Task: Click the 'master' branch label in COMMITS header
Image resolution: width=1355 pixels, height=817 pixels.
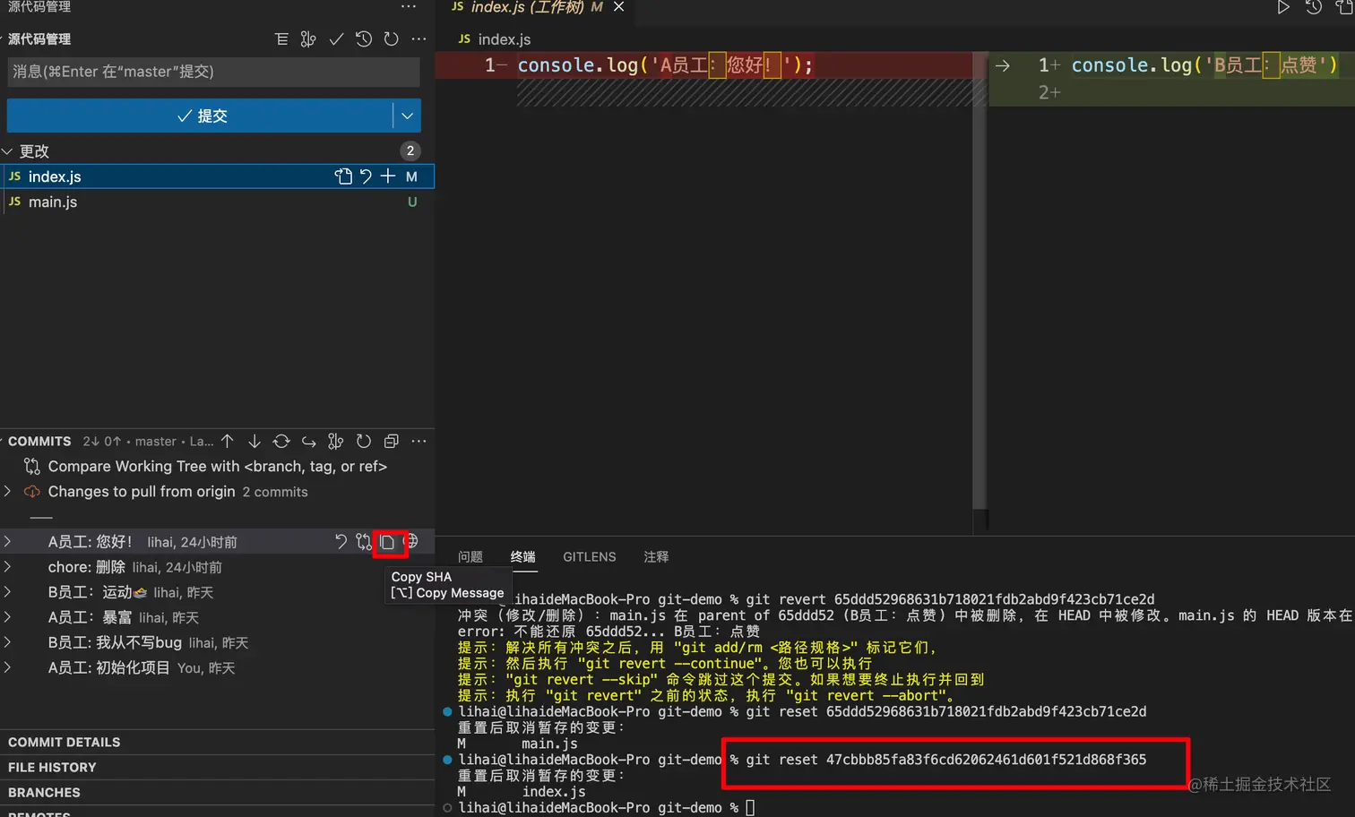Action: pyautogui.click(x=156, y=441)
